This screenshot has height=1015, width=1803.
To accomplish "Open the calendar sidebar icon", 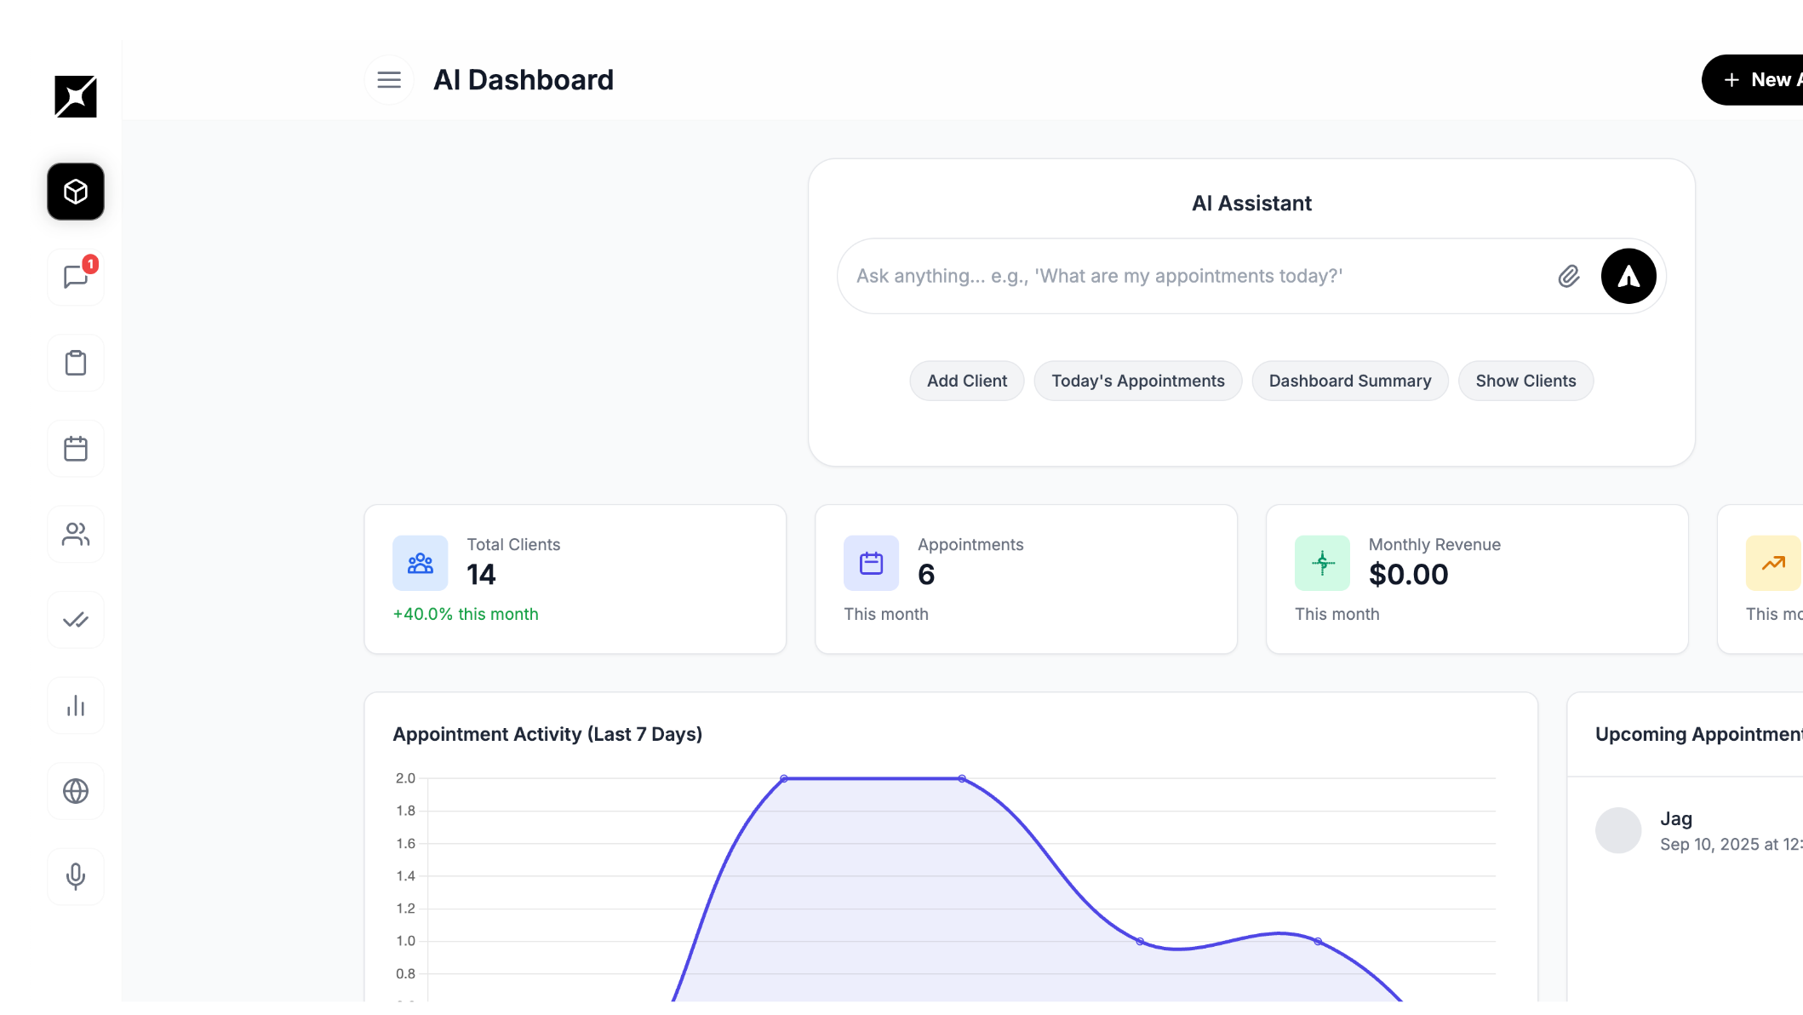I will pos(76,449).
